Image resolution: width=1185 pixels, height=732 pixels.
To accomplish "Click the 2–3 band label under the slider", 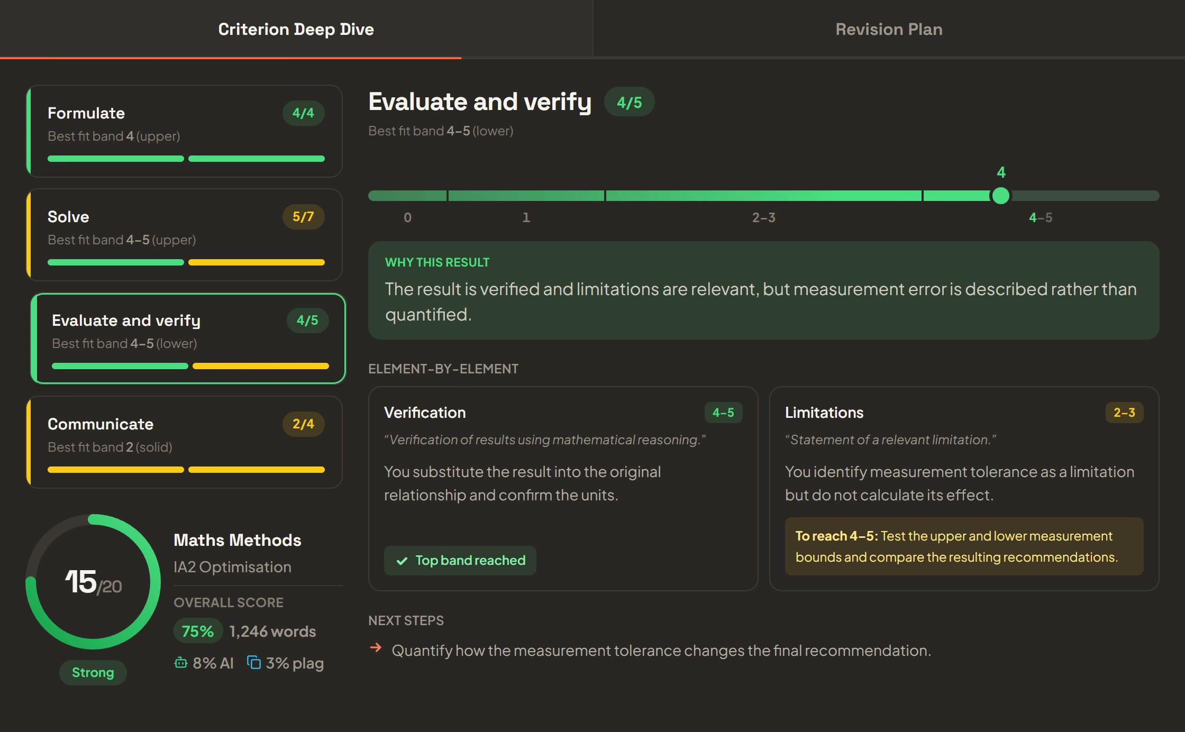I will (763, 217).
